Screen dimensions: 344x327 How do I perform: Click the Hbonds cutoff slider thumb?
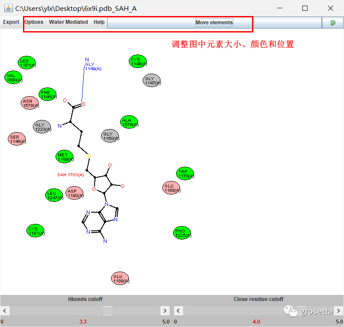108,311
